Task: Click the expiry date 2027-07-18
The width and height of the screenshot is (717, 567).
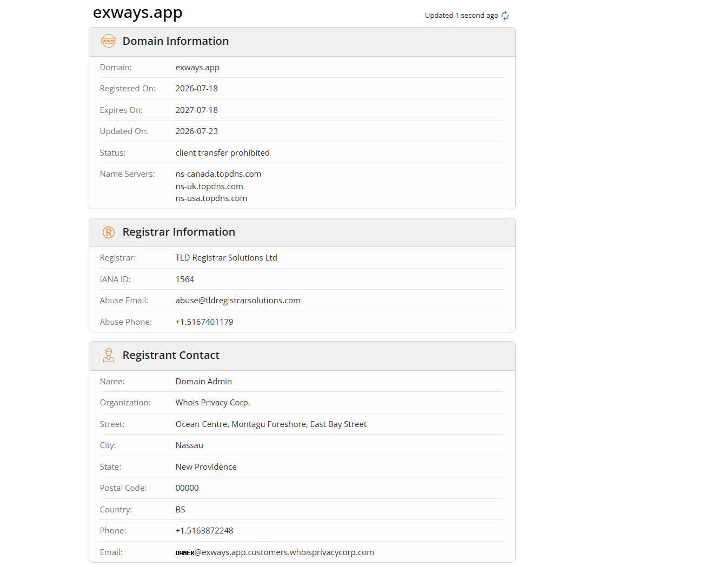Action: [197, 110]
